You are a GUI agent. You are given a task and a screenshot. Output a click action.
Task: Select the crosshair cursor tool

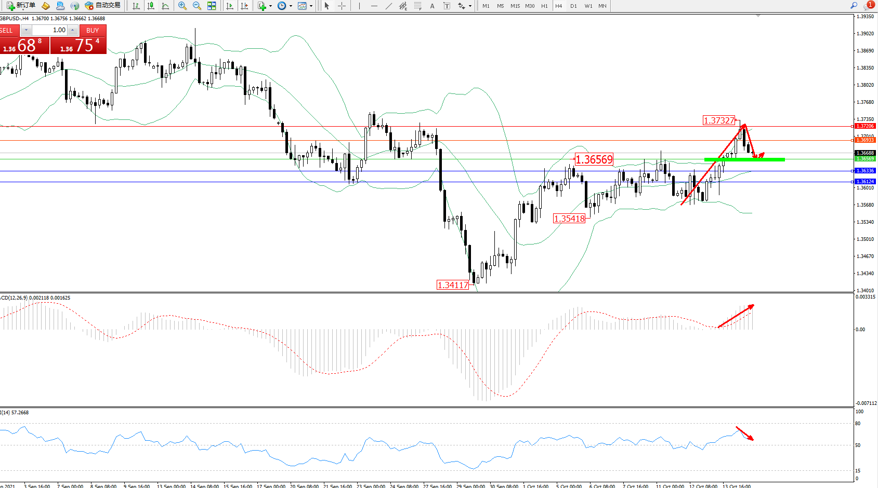coord(342,6)
